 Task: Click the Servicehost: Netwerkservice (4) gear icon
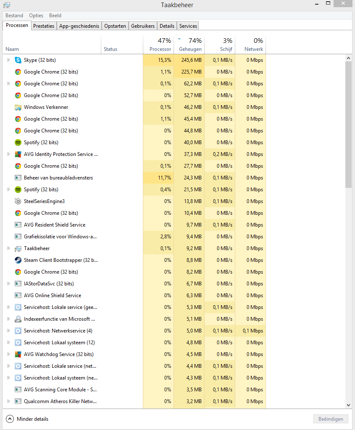18,331
